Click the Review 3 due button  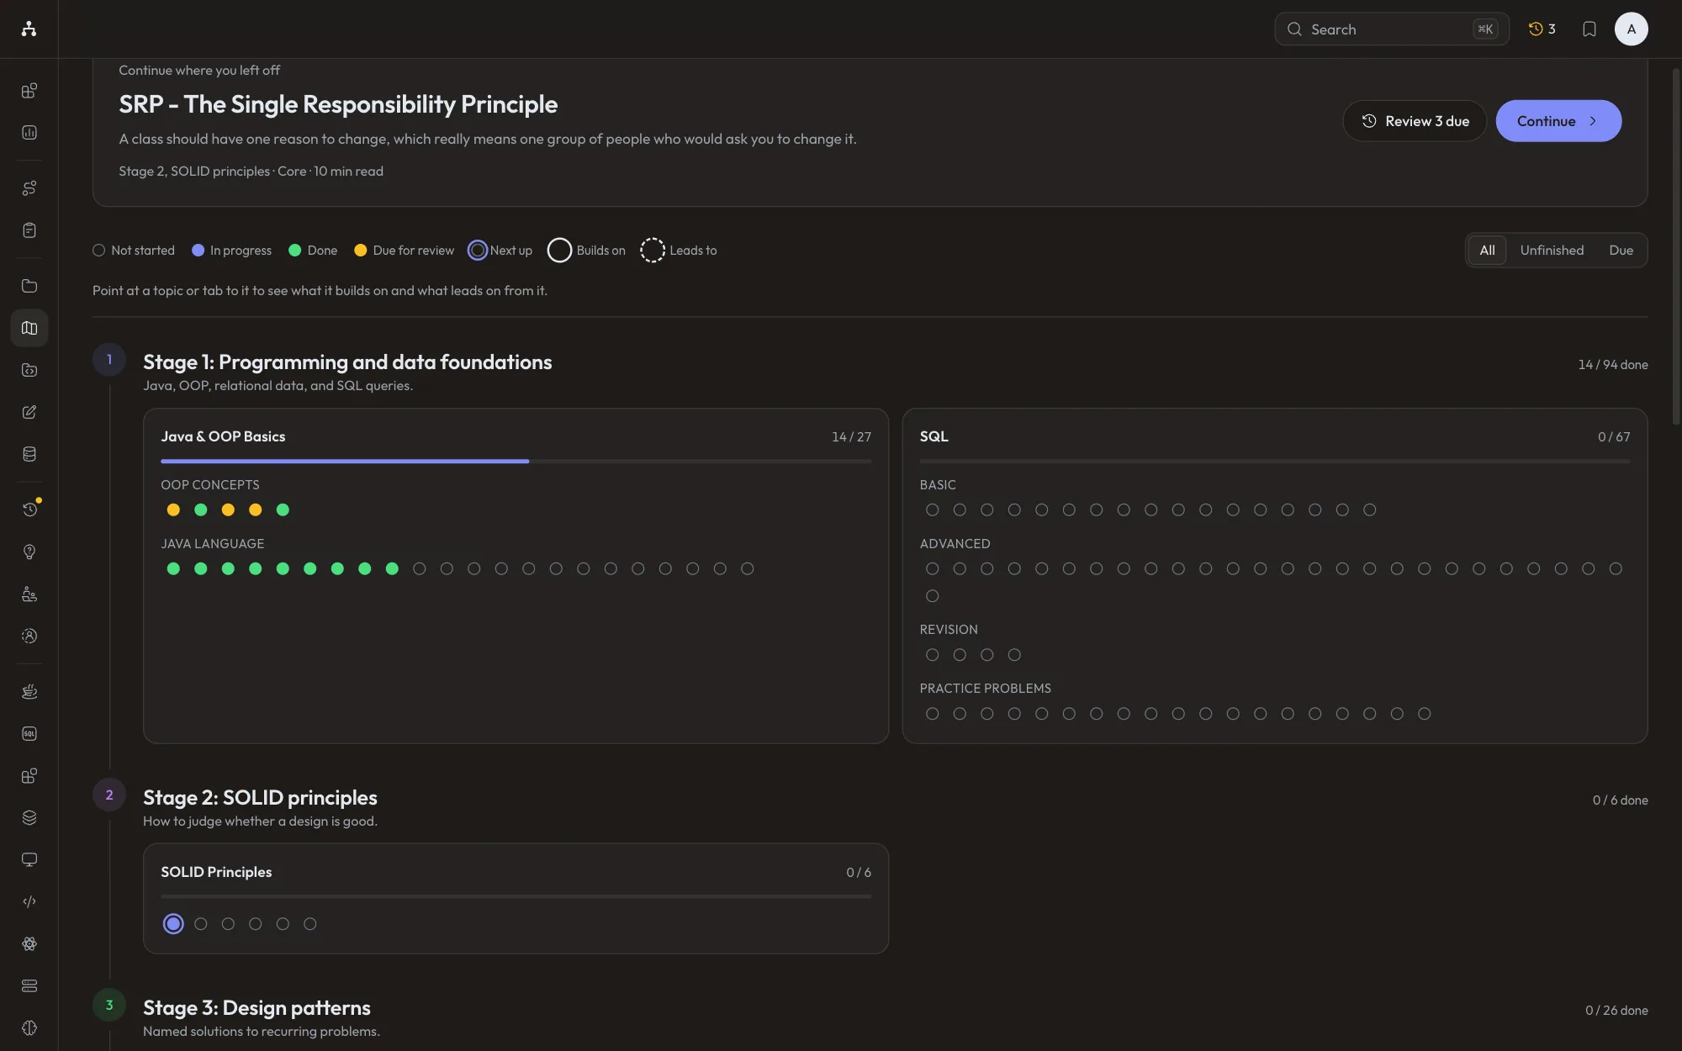pyautogui.click(x=1415, y=121)
